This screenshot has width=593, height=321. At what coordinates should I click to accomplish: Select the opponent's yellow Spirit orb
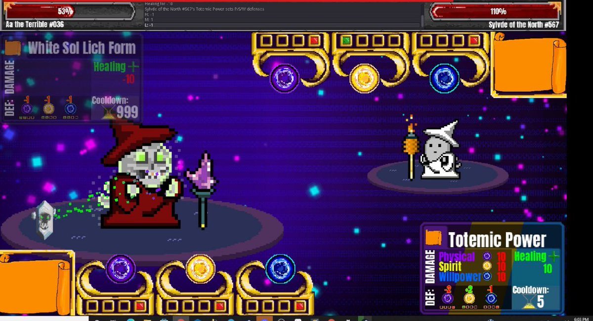(x=364, y=78)
